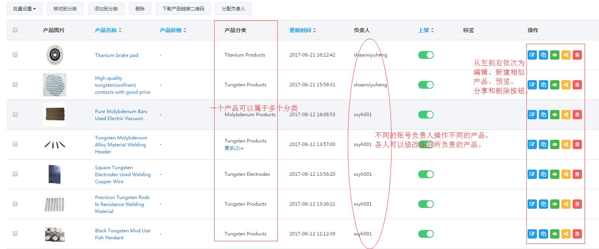Click the Pure Molybdenum Bars product thumbnail
The height and width of the screenshot is (249, 599).
[x=54, y=114]
